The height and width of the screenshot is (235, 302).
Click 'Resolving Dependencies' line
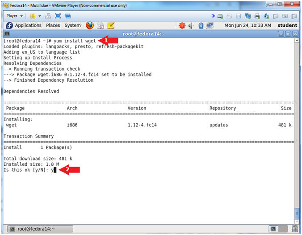coord(33,63)
